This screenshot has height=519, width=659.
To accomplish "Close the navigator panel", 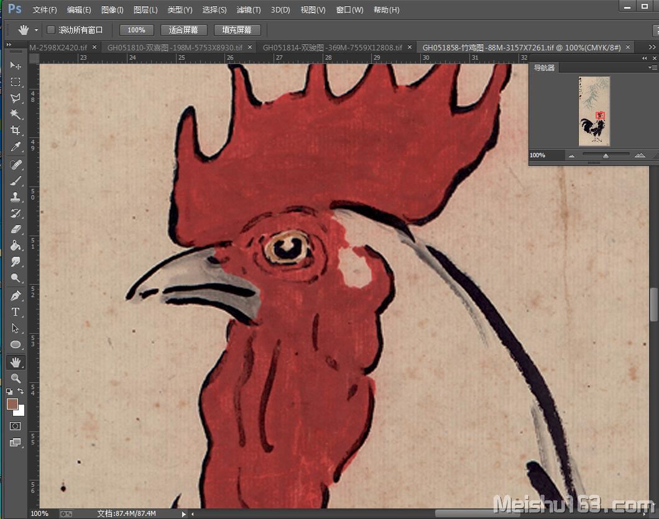I will (x=654, y=58).
